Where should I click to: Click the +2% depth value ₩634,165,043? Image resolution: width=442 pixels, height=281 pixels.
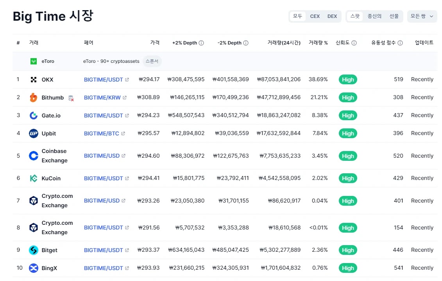coord(186,250)
